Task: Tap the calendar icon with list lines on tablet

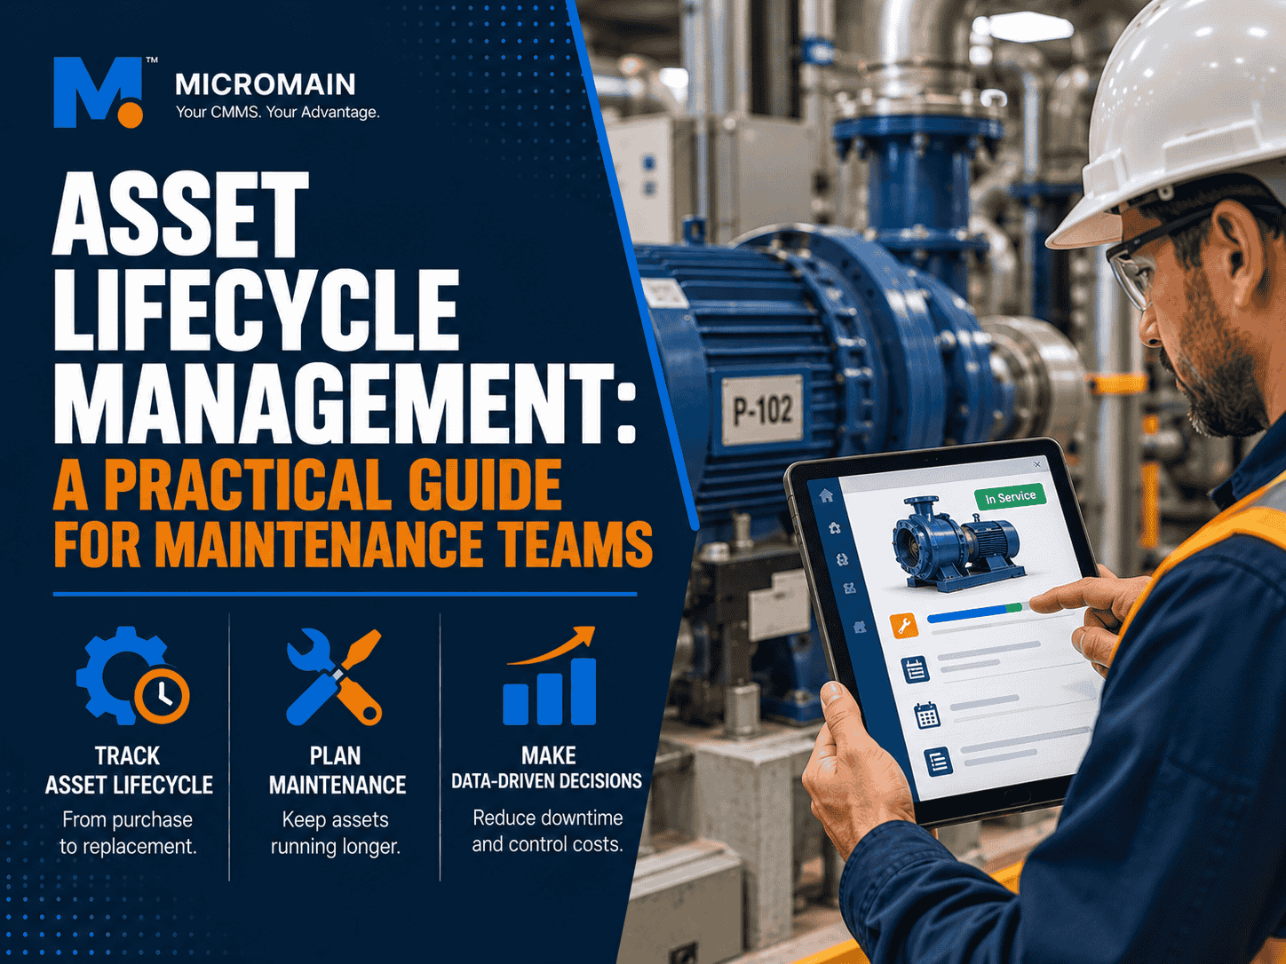Action: 916,669
